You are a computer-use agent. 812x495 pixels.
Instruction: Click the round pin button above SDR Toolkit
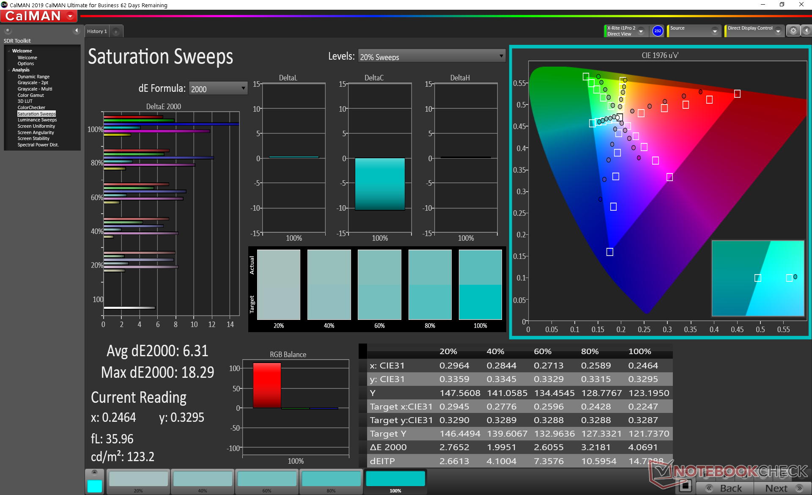point(8,30)
